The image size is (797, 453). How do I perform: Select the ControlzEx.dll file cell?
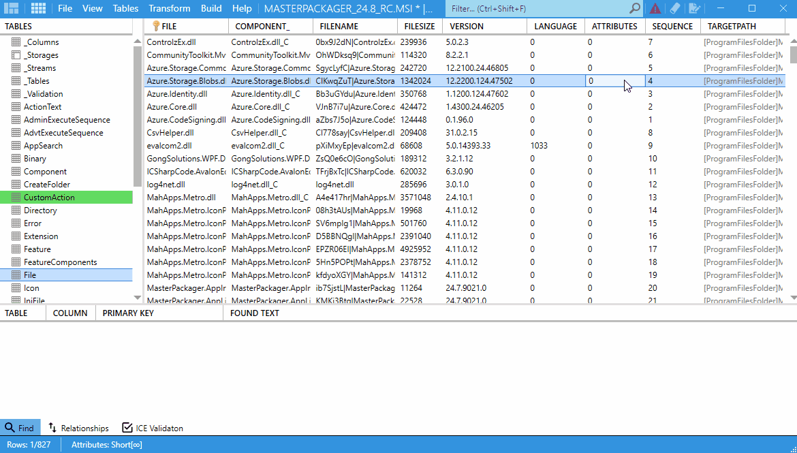186,42
